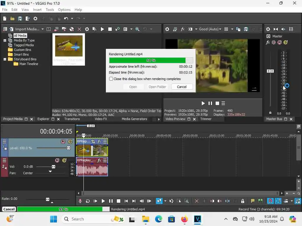Expand Media By Type tree node
Viewport: 302px width, 226px height.
coord(5,40)
